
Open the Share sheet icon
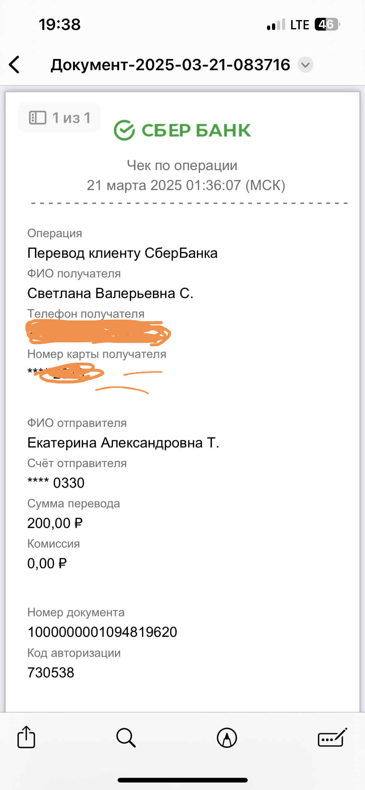pyautogui.click(x=26, y=737)
